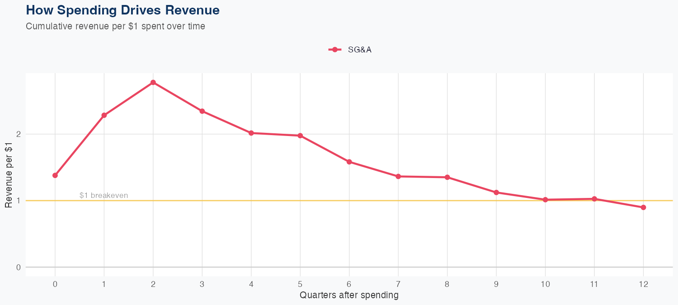
Task: Click the data point at quarter 4
Action: [251, 133]
